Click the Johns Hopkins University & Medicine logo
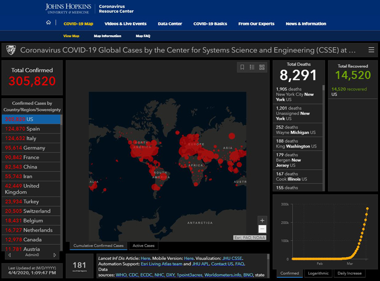The image size is (380, 281). pyautogui.click(x=68, y=9)
